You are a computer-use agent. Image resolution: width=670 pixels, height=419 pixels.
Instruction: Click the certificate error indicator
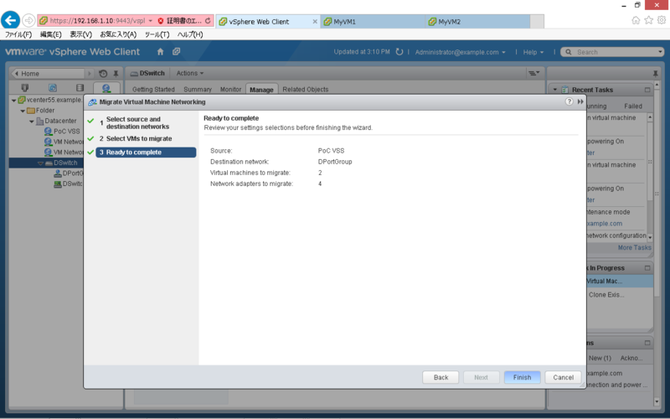point(179,21)
